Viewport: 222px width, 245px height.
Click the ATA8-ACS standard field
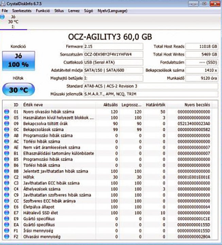(151, 86)
